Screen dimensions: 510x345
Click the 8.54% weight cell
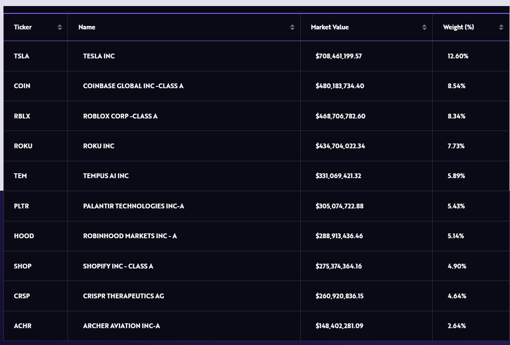pos(456,86)
